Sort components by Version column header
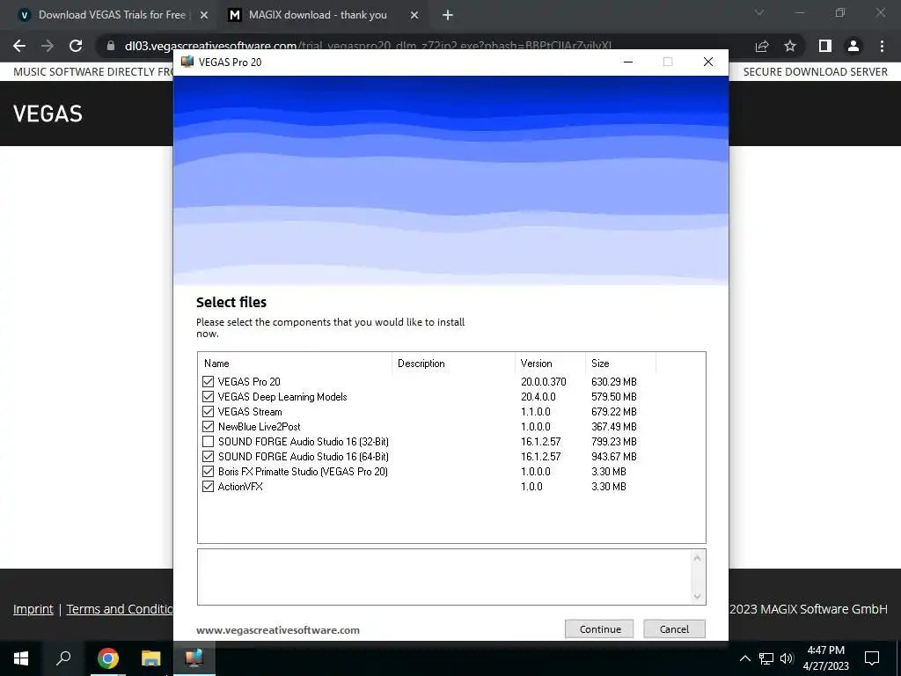This screenshot has width=901, height=676. tap(550, 364)
